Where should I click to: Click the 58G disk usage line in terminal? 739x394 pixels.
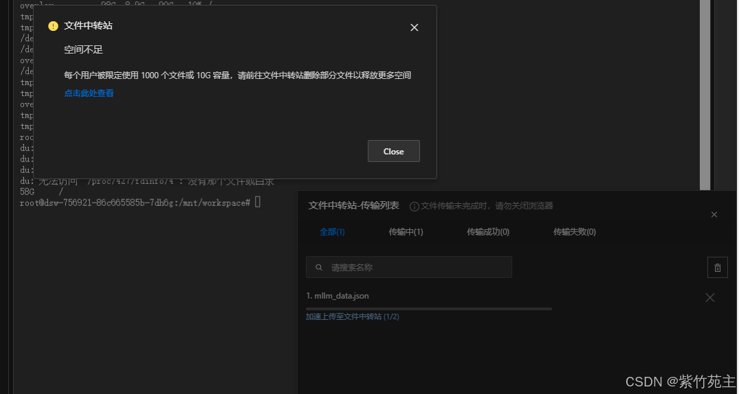[41, 192]
